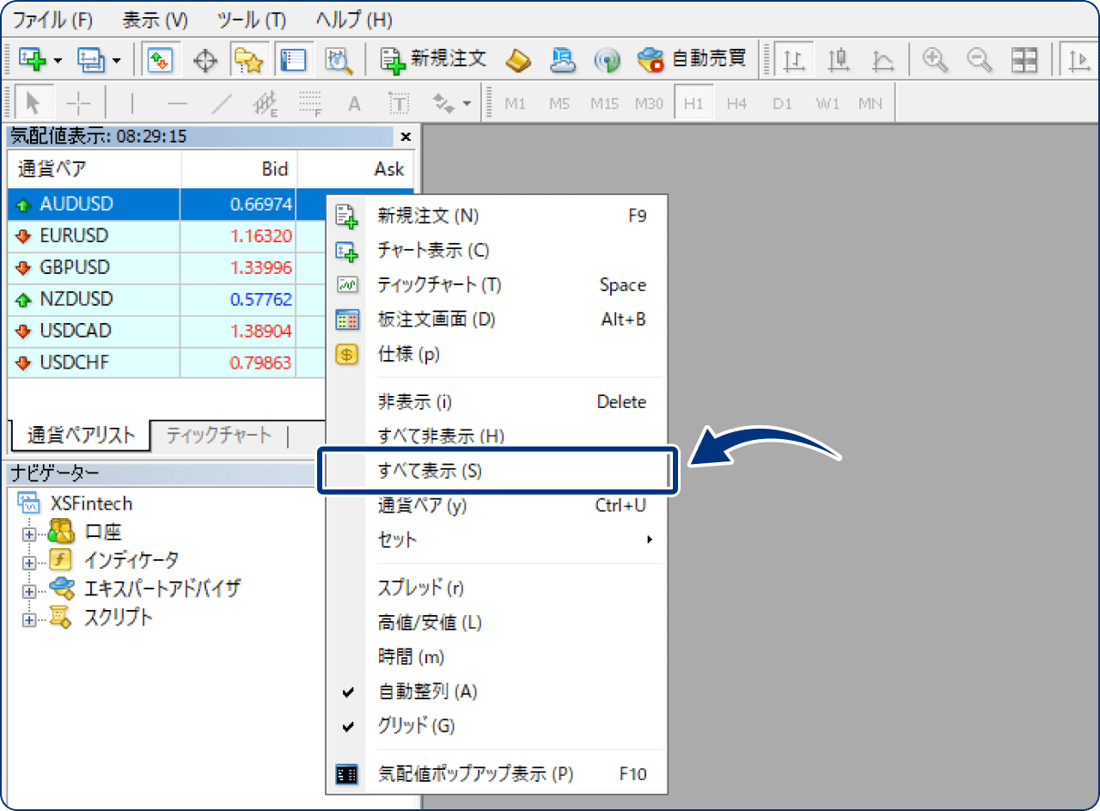The height and width of the screenshot is (811, 1100).
Task: Click the Fibonacci retracement tool icon
Action: click(266, 101)
